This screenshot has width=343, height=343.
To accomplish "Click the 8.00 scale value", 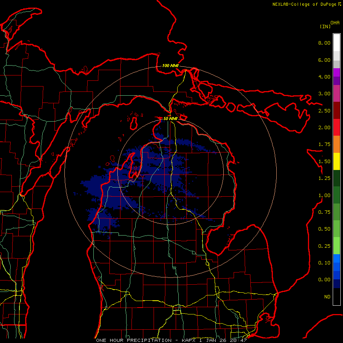I will point(324,43).
